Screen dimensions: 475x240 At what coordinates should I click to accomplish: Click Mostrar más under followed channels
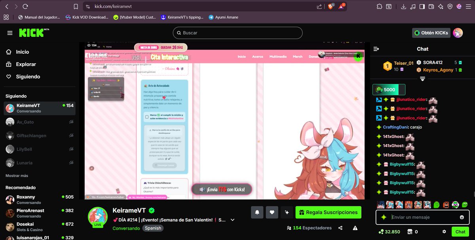(x=17, y=176)
